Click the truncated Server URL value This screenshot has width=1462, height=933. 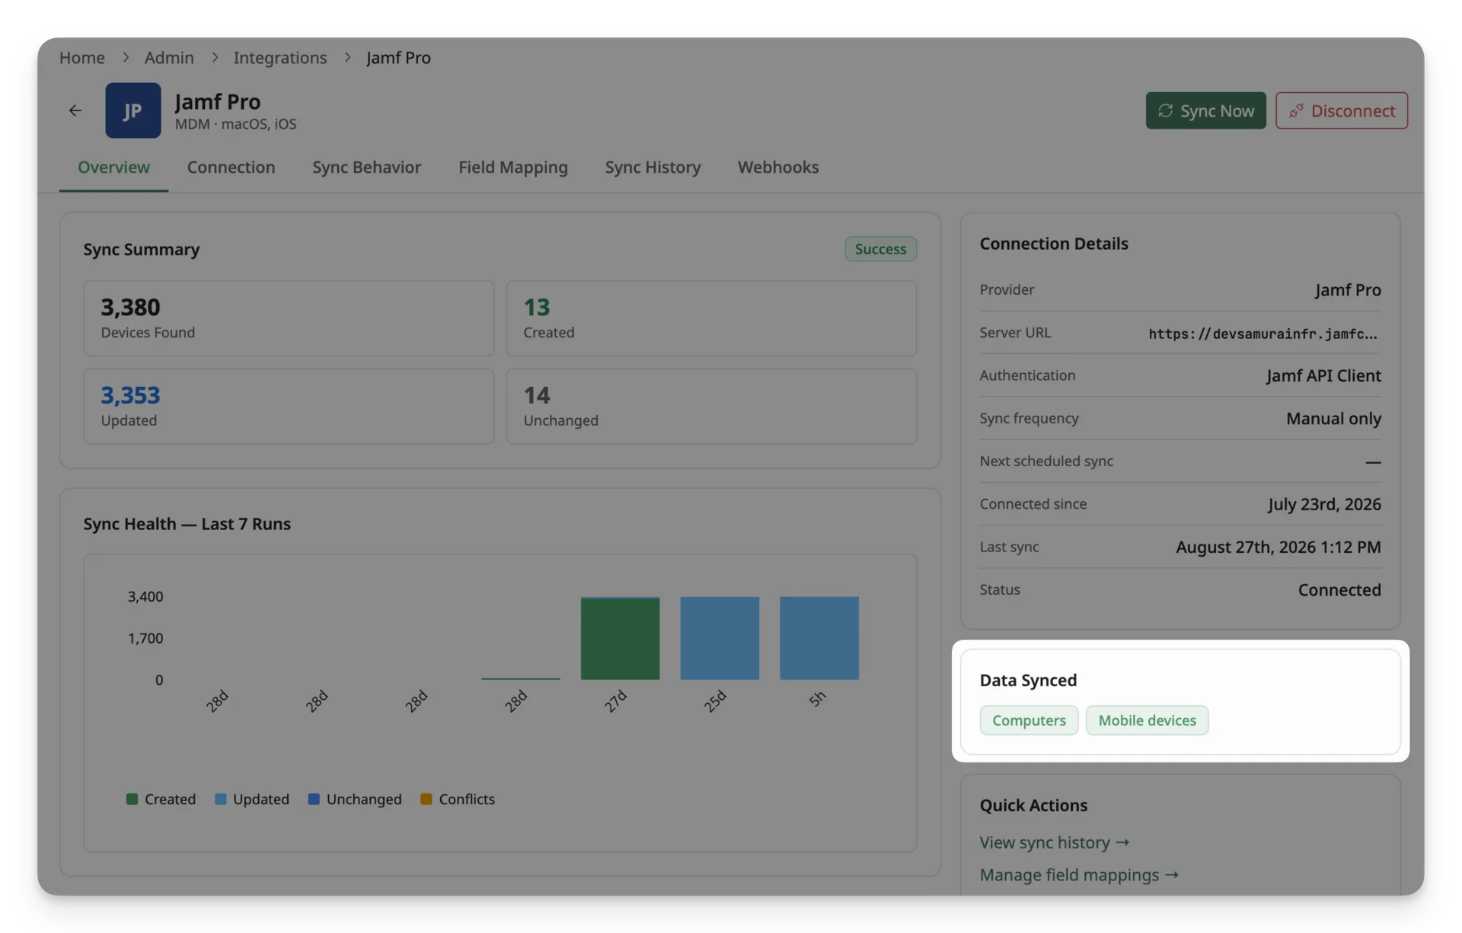click(1263, 334)
